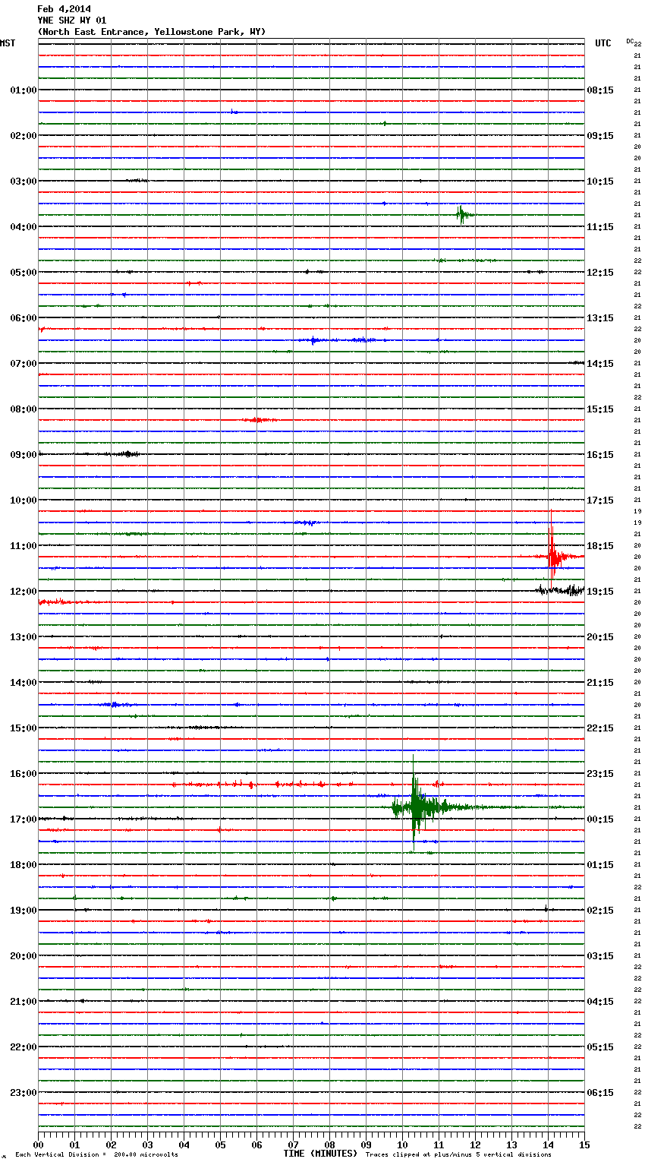The image size is (645, 1165).
Task: Click the "MST" time zone header
Action: [x=8, y=43]
